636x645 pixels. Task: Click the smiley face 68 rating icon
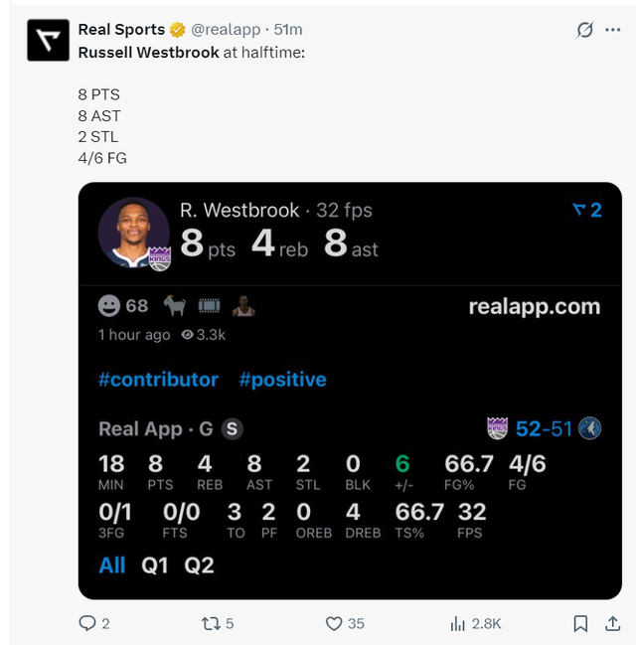(x=110, y=305)
